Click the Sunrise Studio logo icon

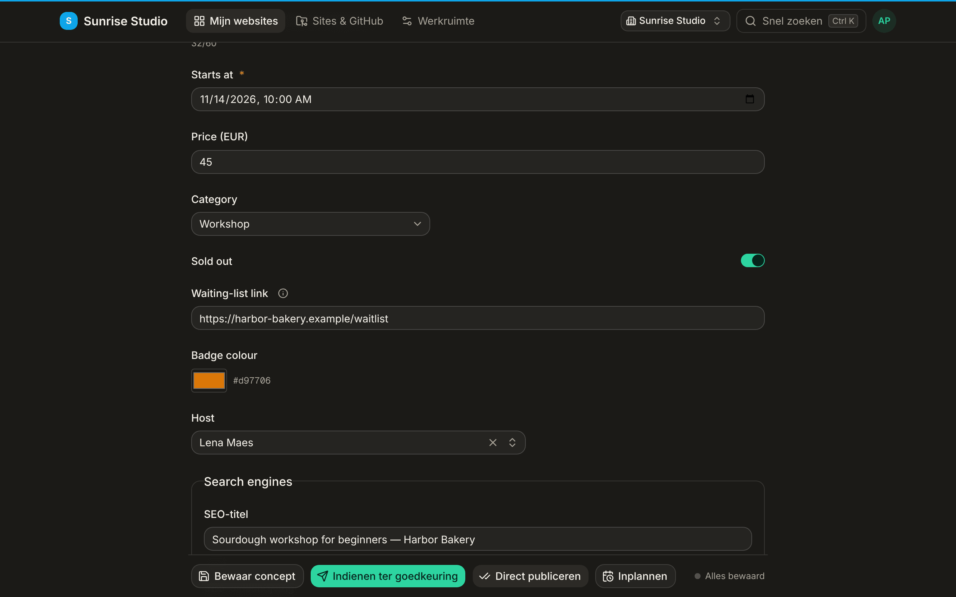pos(69,21)
